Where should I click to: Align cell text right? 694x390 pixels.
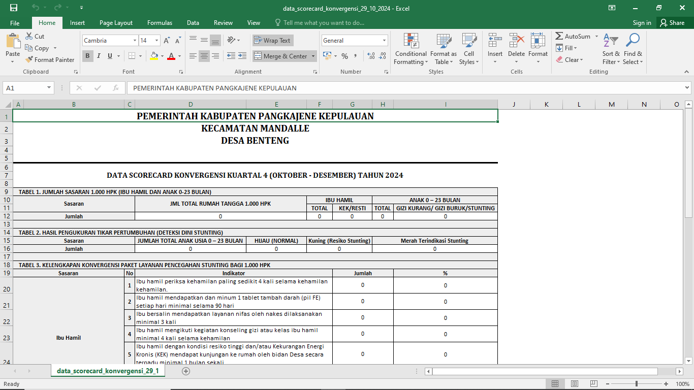pyautogui.click(x=215, y=56)
